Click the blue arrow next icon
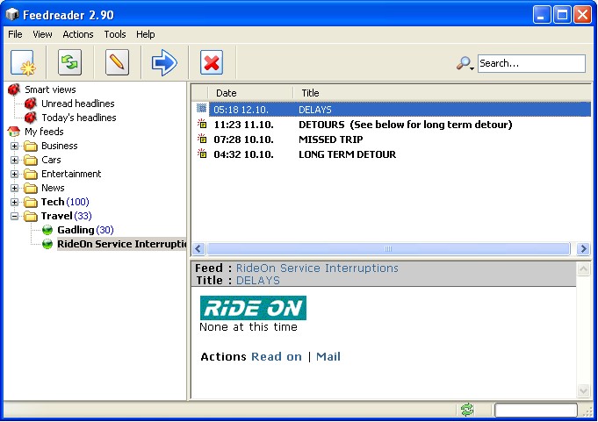 coord(164,63)
